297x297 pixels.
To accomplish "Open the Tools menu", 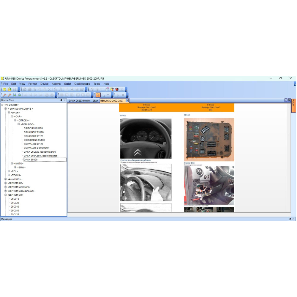I will pos(97,84).
